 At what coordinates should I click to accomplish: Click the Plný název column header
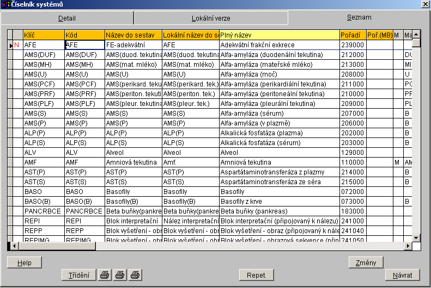click(279, 35)
